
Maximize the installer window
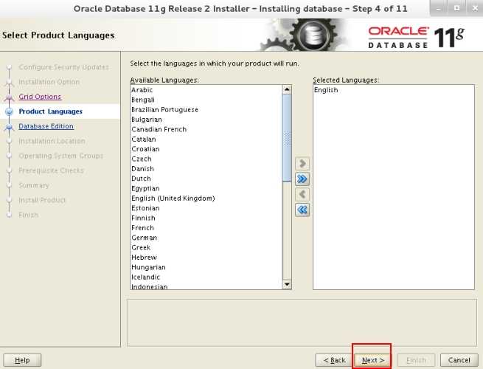456,8
